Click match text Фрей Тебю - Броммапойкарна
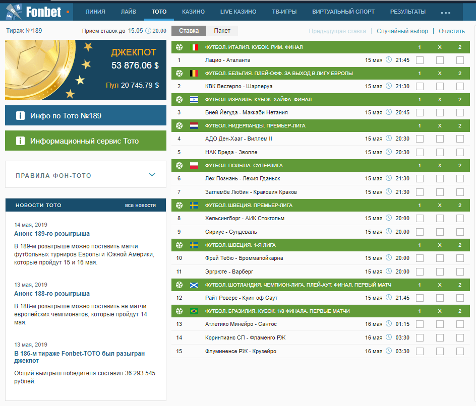Screen dimensions: 476x406 (244, 258)
